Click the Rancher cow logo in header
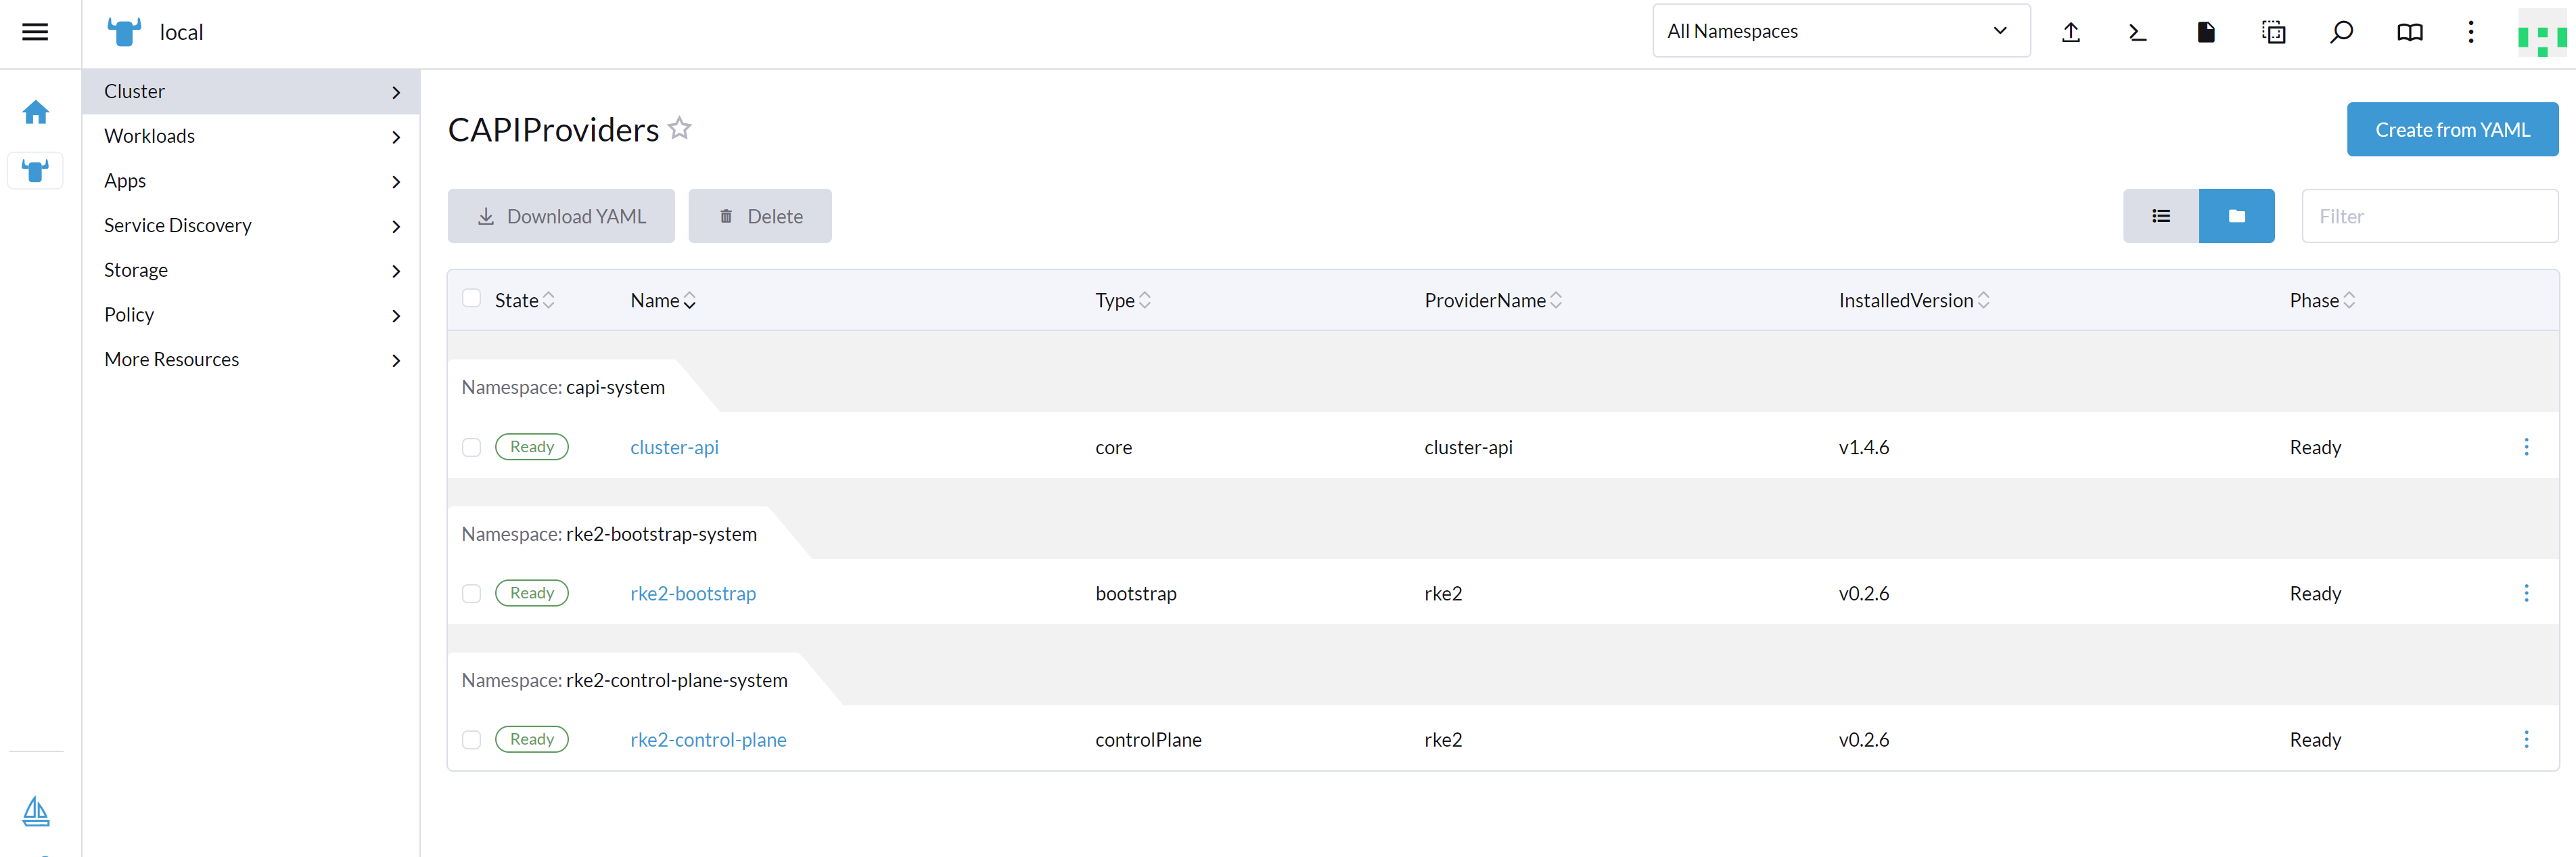The image size is (2576, 857). [x=124, y=32]
